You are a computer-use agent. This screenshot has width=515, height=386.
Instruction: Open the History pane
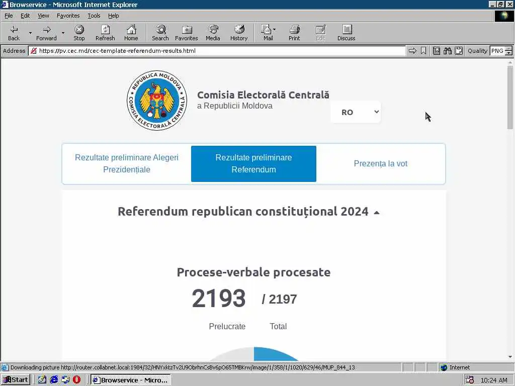click(x=239, y=33)
